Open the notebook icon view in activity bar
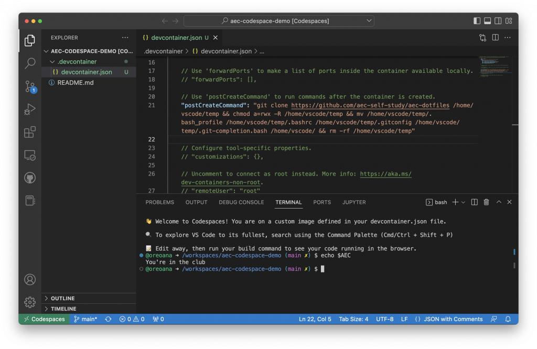 (x=30, y=201)
